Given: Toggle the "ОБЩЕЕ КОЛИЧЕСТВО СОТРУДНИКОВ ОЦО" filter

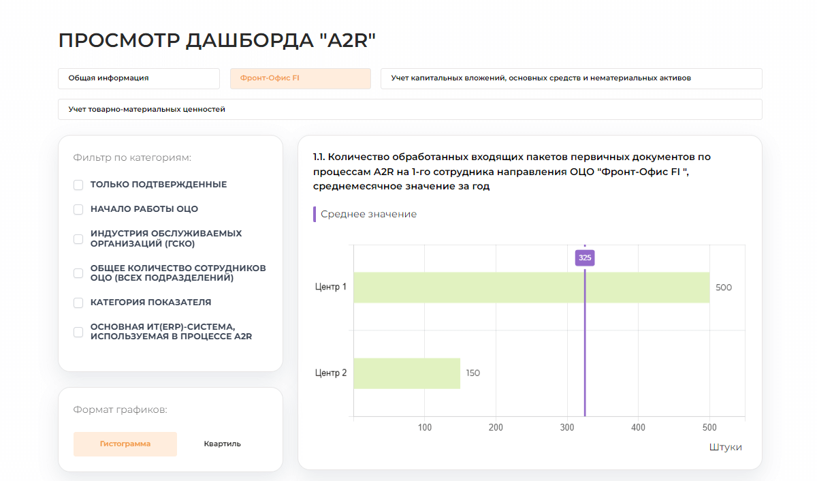Looking at the screenshot, I should click(78, 273).
